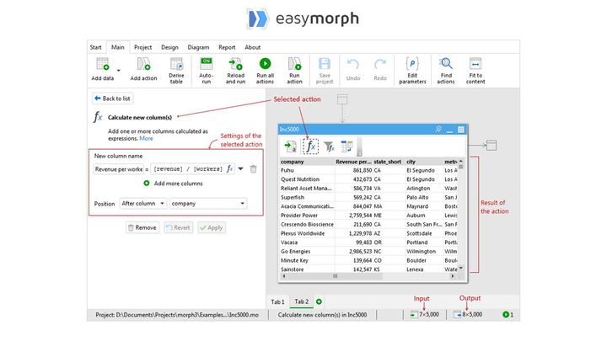607x341 pixels.
Task: Click the Add action icon
Action: 143,64
